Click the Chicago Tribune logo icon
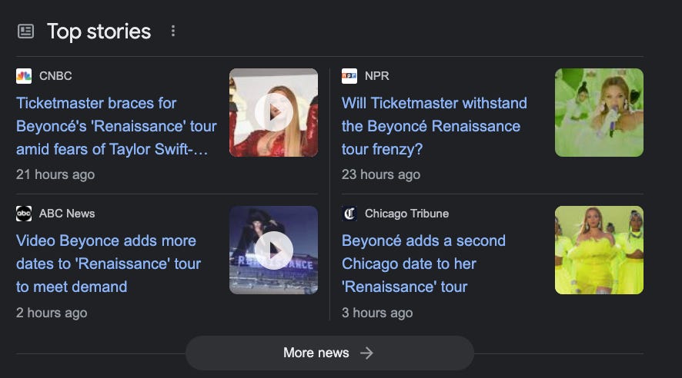The image size is (682, 378). click(x=349, y=214)
